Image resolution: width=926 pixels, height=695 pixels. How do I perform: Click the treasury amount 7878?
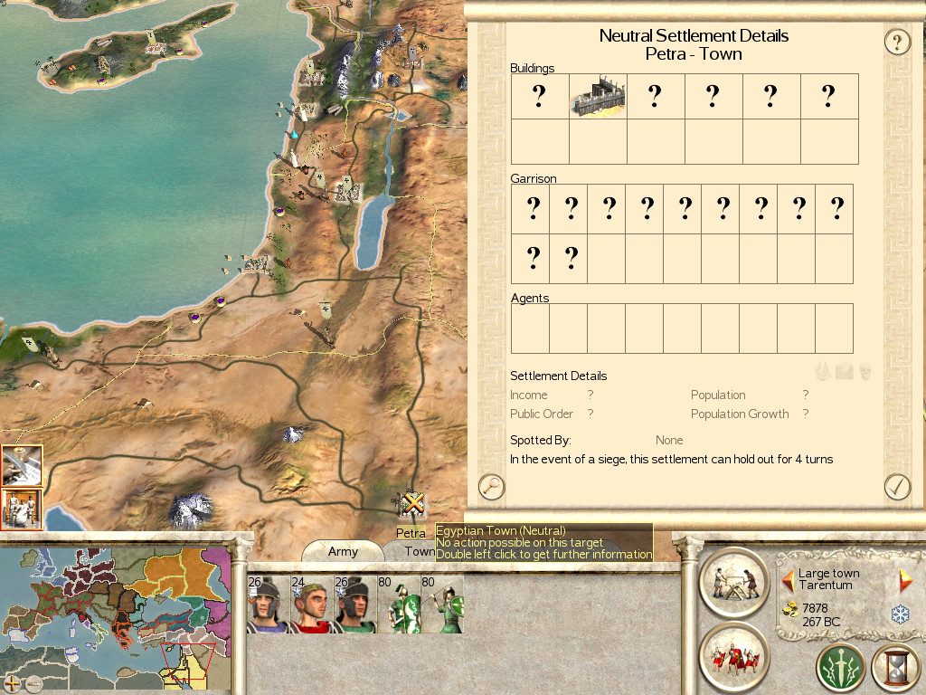coord(815,608)
